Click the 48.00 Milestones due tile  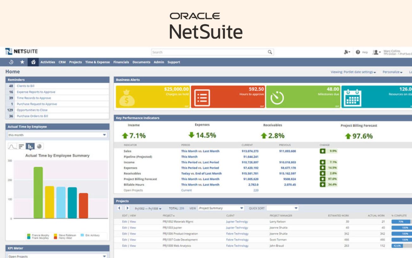[303, 97]
